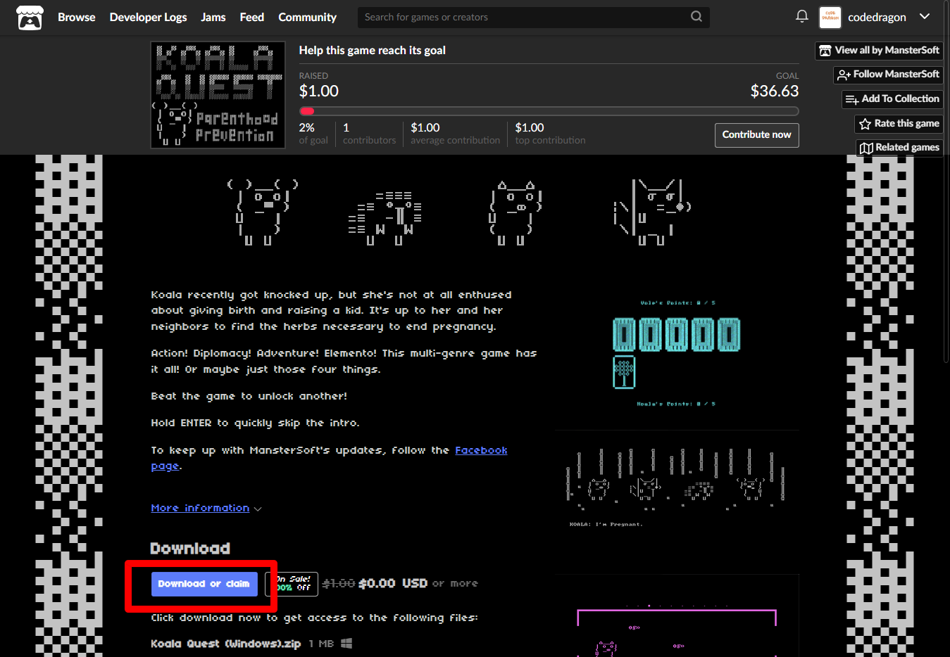Click the cat ASCII character art
The height and width of the screenshot is (657, 950).
click(x=652, y=212)
